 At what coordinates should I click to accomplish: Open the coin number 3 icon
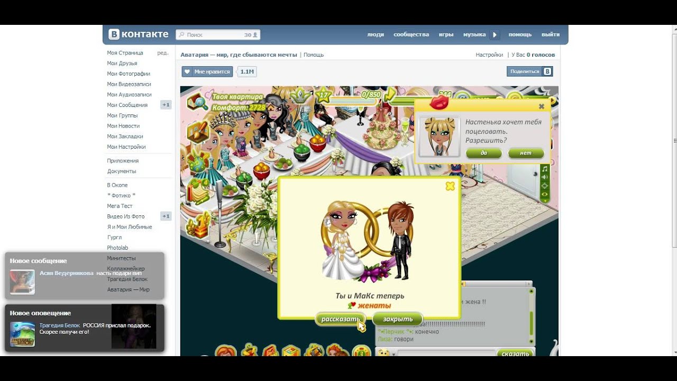coord(362,351)
